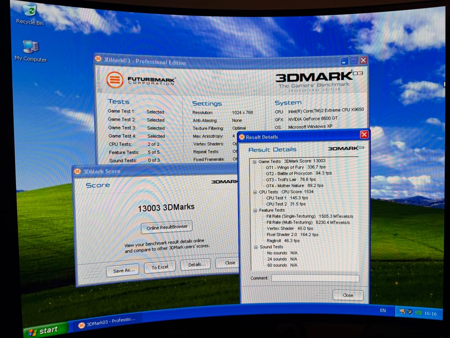
Task: Select Vertex Shader 45.0 fps row
Action: 290,228
